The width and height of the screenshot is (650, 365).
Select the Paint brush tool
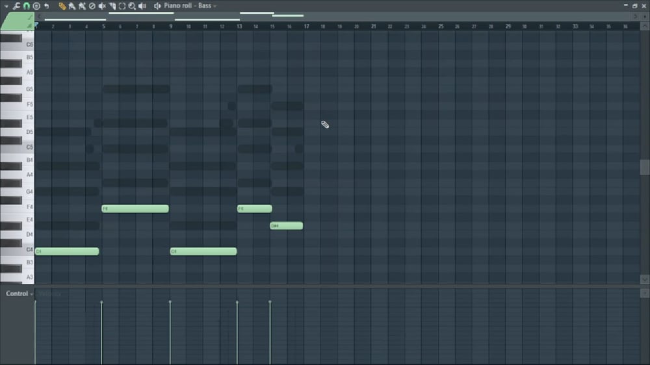point(72,6)
